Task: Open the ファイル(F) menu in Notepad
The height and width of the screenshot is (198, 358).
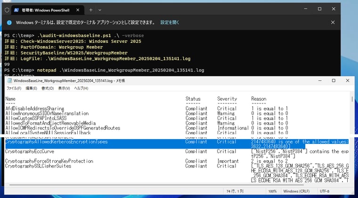Action: tap(14, 88)
